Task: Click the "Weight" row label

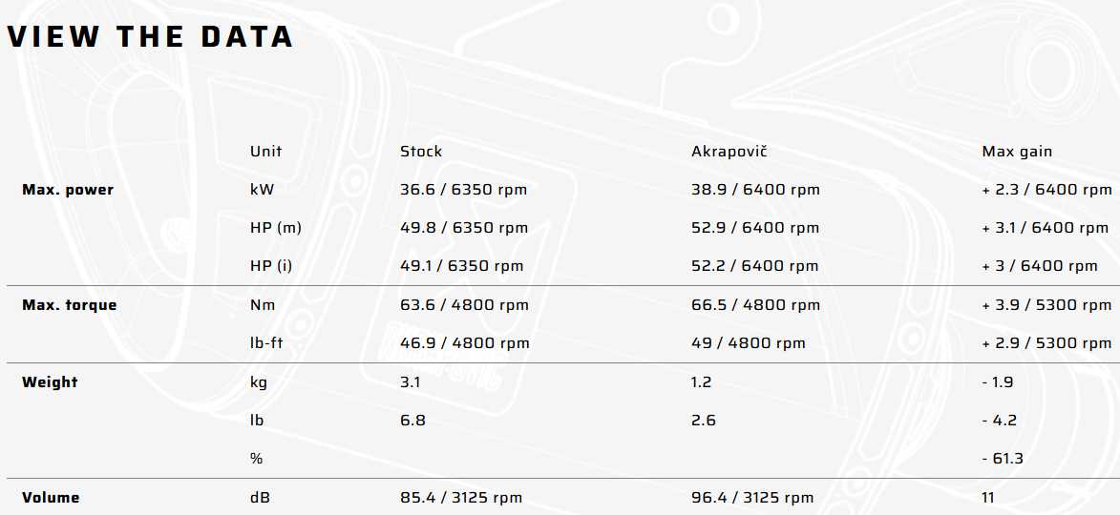Action: pos(50,381)
